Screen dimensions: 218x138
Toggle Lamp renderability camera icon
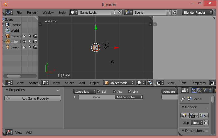pyautogui.click(x=35, y=47)
